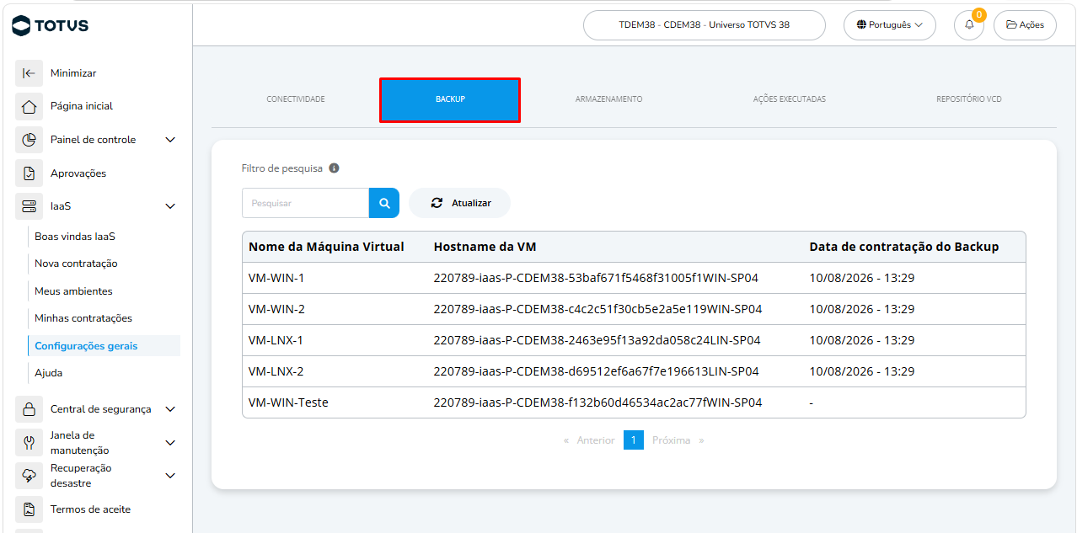Expand the Central de segurança chevron
Viewport: 1077px width, 533px height.
[x=170, y=409]
